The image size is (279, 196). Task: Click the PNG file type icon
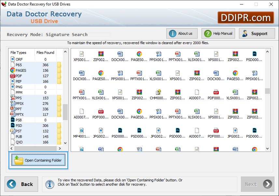pos(13,87)
